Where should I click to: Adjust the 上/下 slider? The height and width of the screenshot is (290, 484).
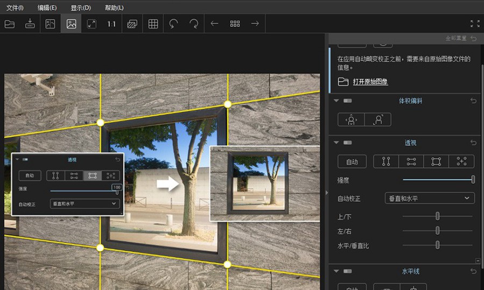437,216
